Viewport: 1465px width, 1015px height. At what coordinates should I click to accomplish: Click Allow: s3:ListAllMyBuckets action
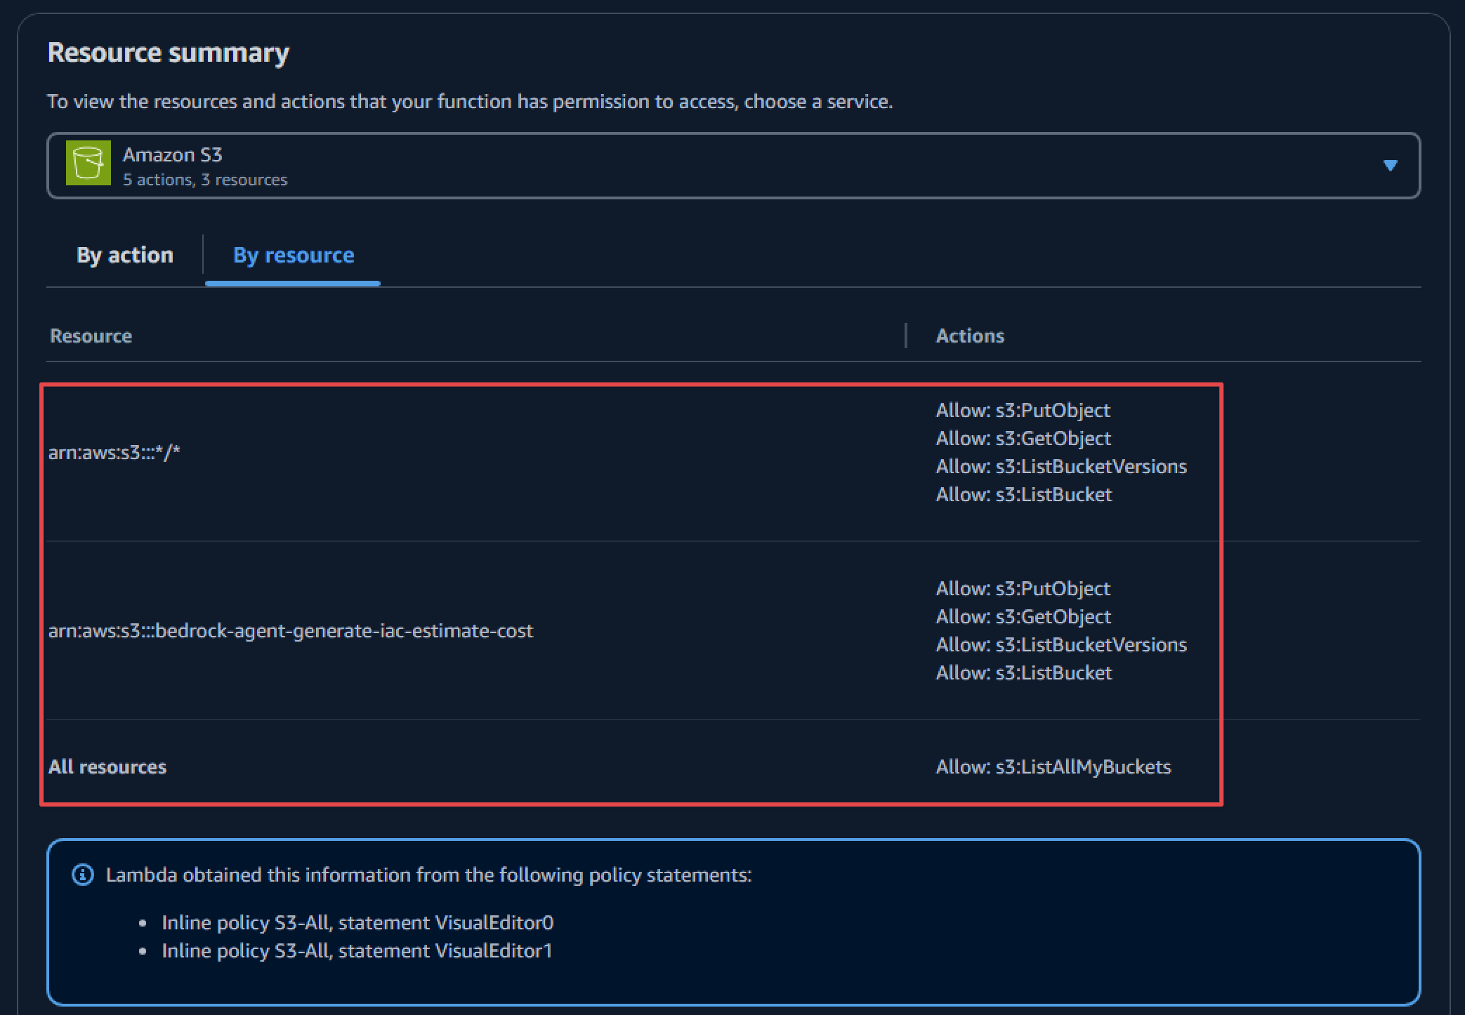click(1053, 767)
